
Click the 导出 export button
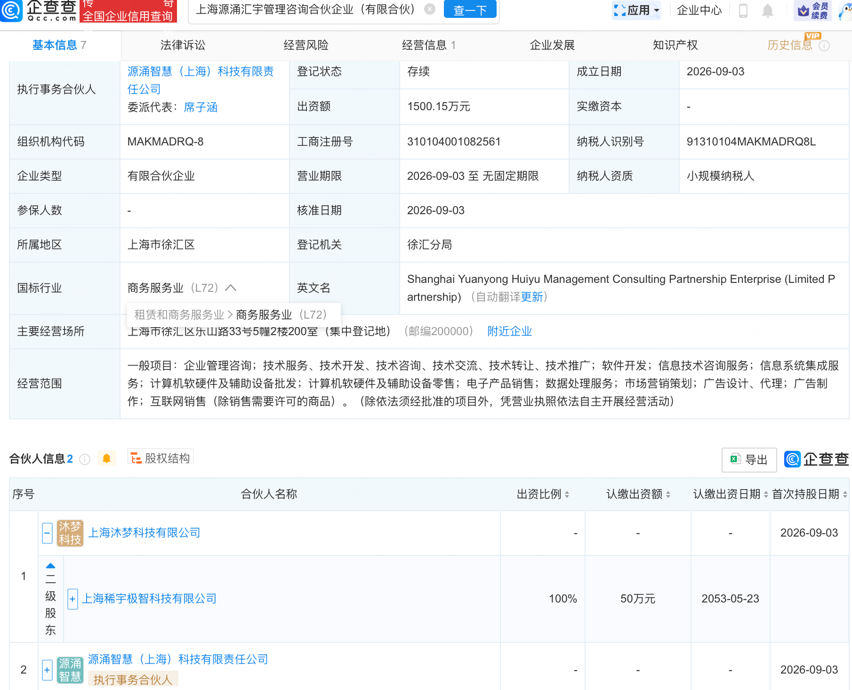click(x=749, y=460)
